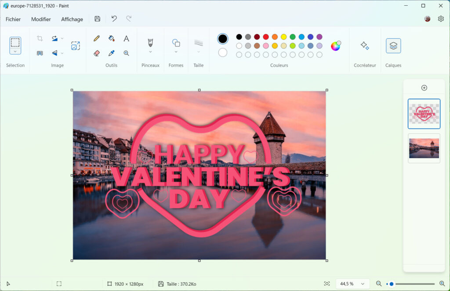Viewport: 450px width, 291px height.
Task: Open the 44,5 % zoom level dropdown
Action: coord(352,284)
